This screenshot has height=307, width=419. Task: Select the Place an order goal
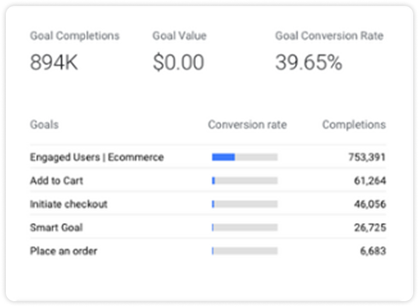click(64, 251)
